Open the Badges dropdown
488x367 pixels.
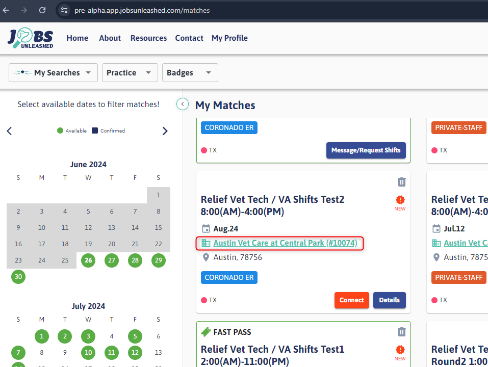click(190, 73)
